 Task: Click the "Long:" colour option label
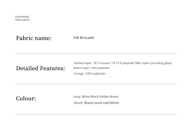77,97
